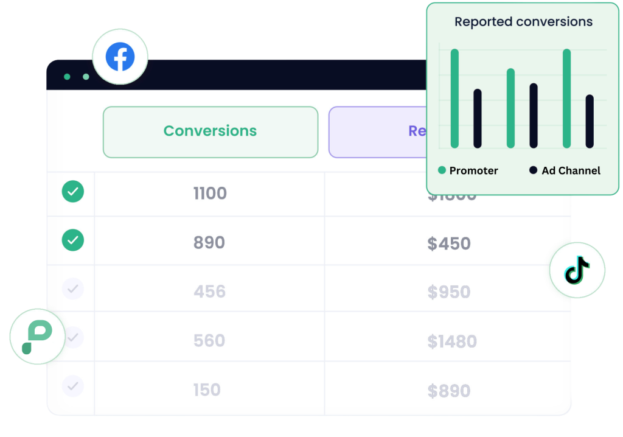Click the Ad Channel dark legend dot
The width and height of the screenshot is (623, 437).
pos(534,170)
